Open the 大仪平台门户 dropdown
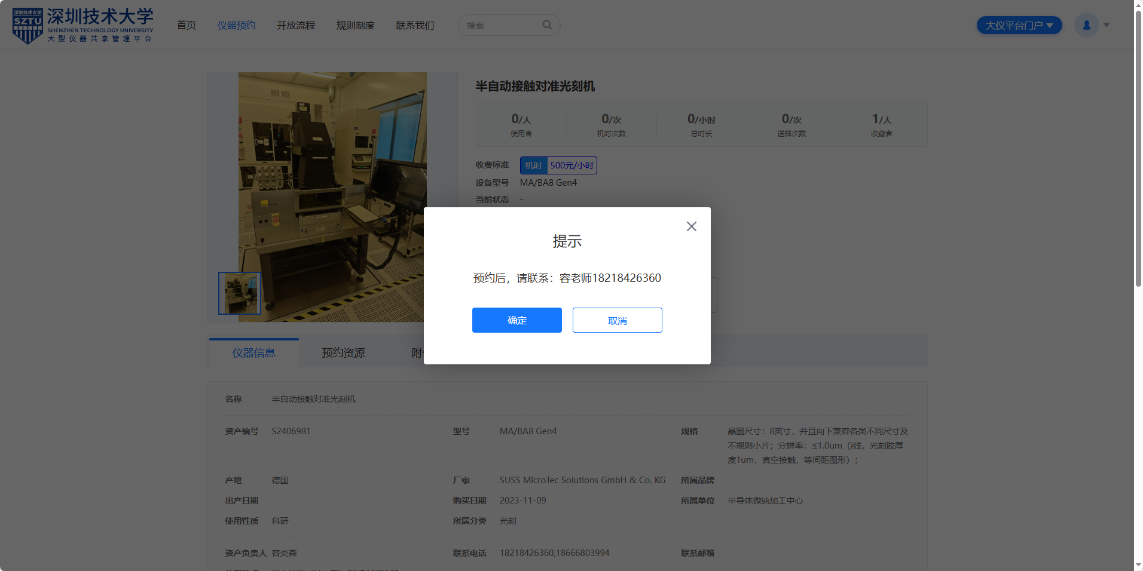 coord(1019,25)
